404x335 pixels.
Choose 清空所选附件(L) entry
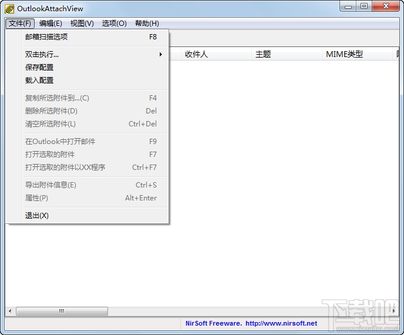click(x=87, y=124)
